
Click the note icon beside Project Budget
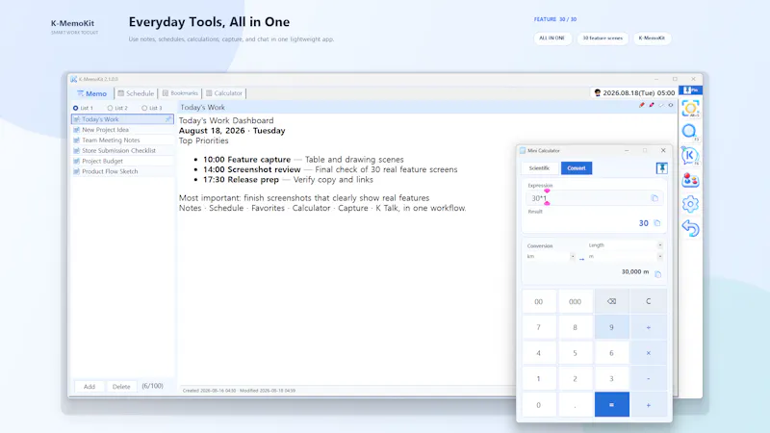(x=77, y=161)
